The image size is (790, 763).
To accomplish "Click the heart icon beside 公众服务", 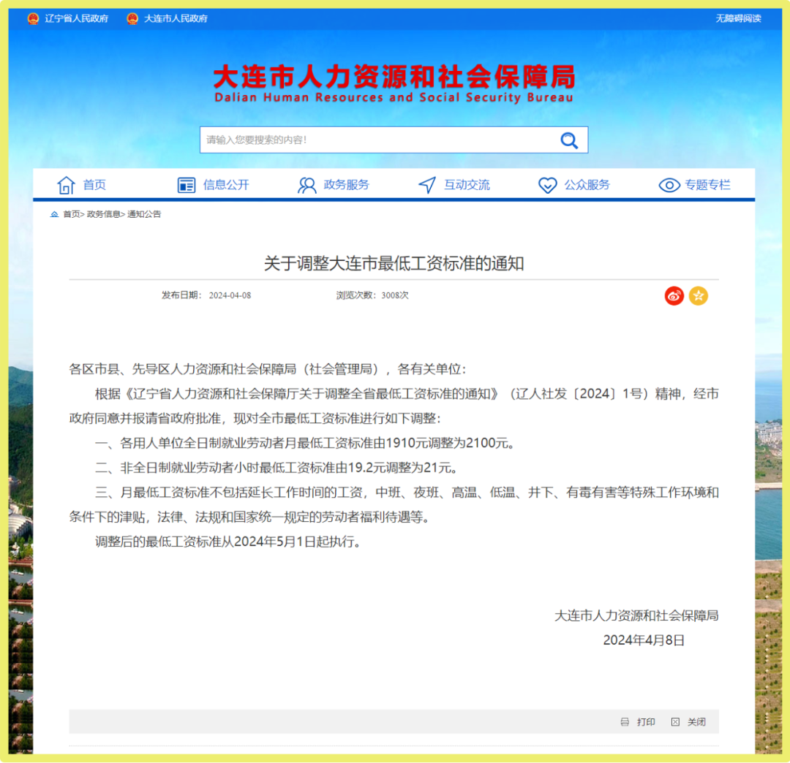I will [x=547, y=185].
